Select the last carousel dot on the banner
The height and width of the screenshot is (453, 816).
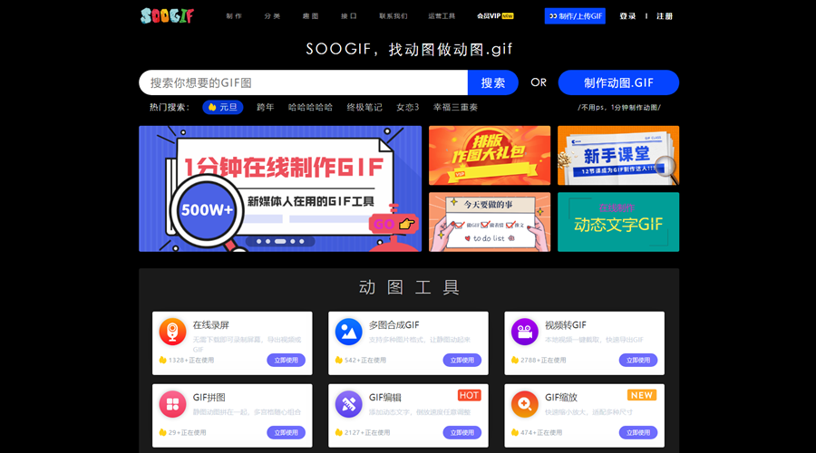301,241
